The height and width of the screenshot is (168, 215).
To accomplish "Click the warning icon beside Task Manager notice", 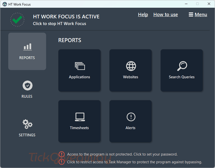I will coord(61,162).
